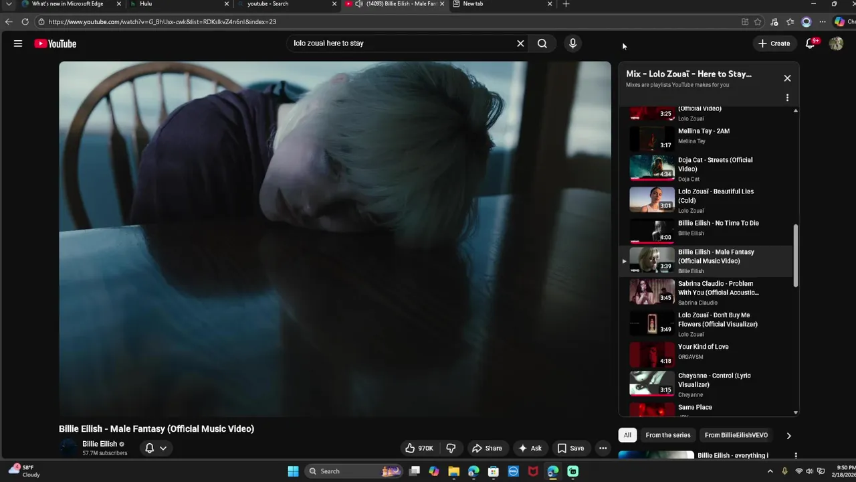856x482 pixels.
Task: Select From BillieEilishVEVO chip
Action: [736, 435]
